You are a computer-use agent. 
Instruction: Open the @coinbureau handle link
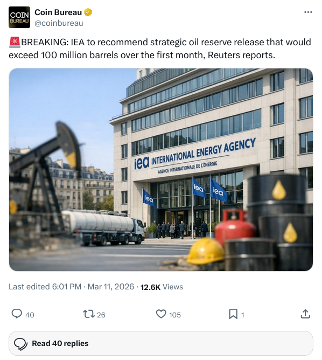[x=59, y=23]
